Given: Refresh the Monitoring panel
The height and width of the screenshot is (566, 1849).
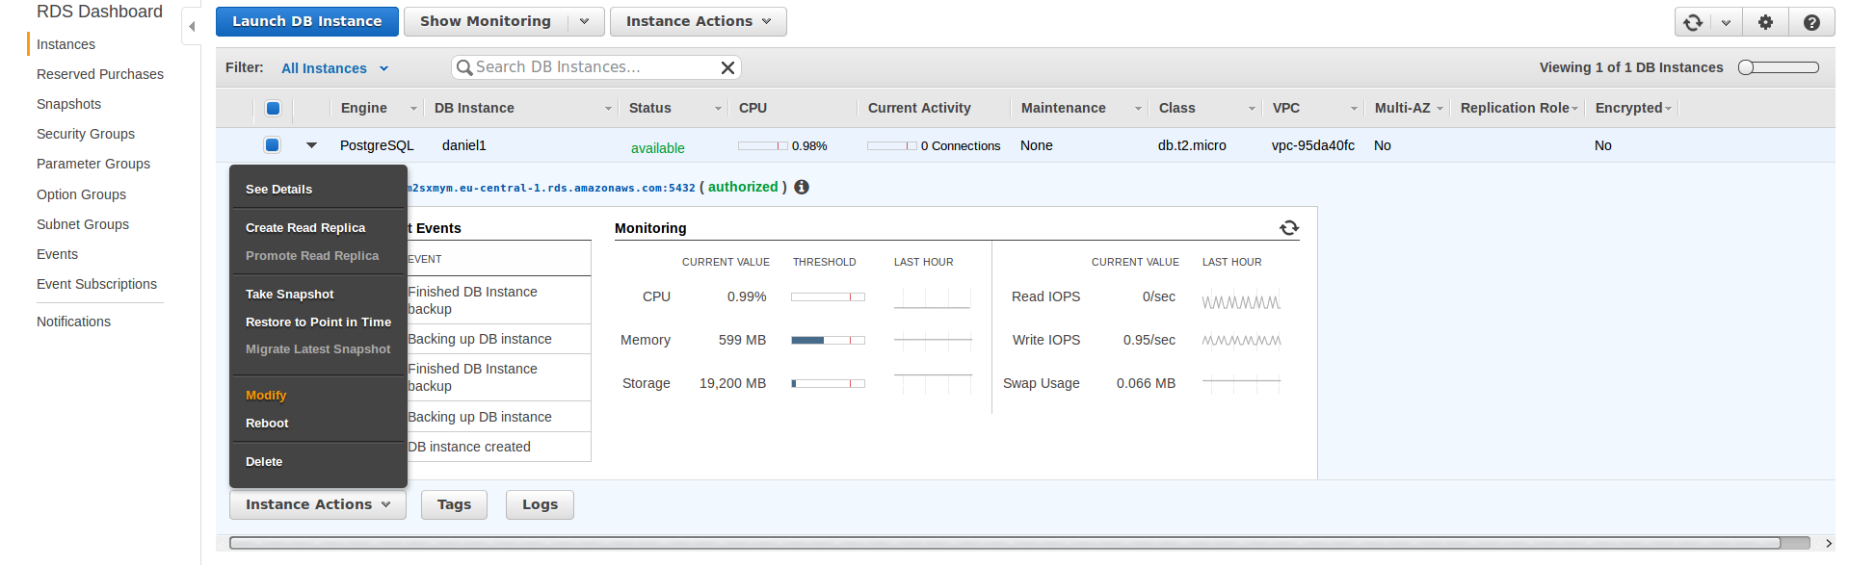Looking at the screenshot, I should (1289, 228).
